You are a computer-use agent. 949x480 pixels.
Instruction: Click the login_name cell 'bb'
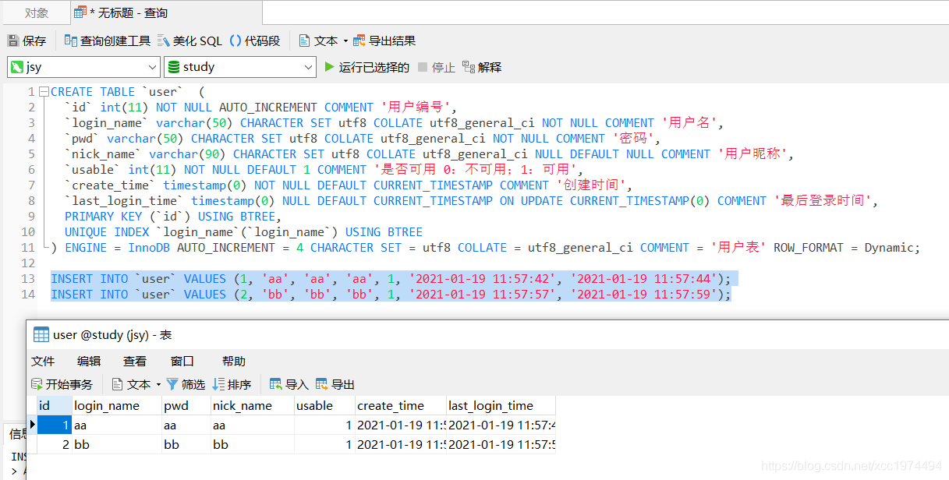[117, 445]
